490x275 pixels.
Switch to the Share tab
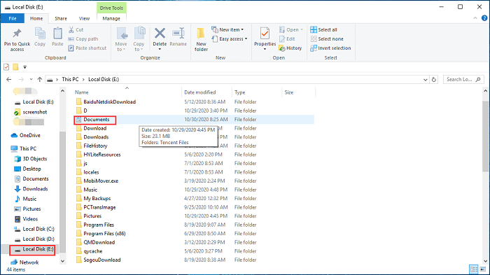point(61,18)
